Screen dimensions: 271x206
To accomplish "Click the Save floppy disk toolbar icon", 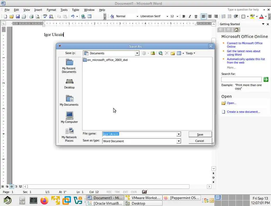I will [18, 16].
